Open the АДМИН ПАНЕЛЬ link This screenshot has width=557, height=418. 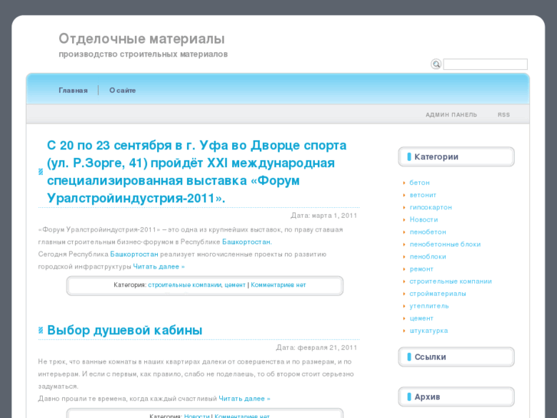451,115
